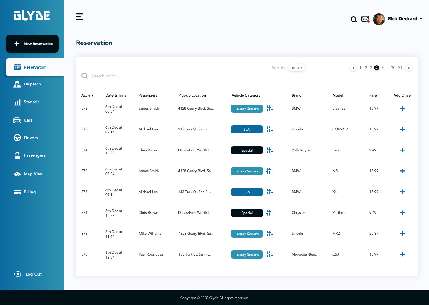Screen dimensions: 429x305
Task: Click the Passengers person icon
Action: coord(17,155)
